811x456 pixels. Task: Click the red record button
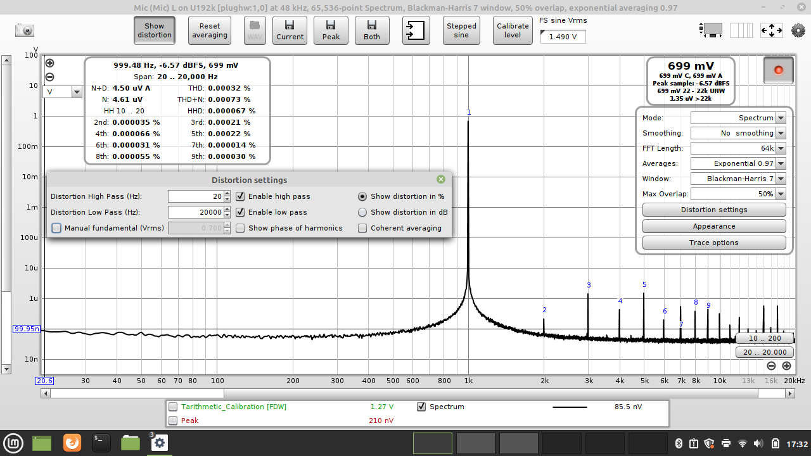coord(779,70)
